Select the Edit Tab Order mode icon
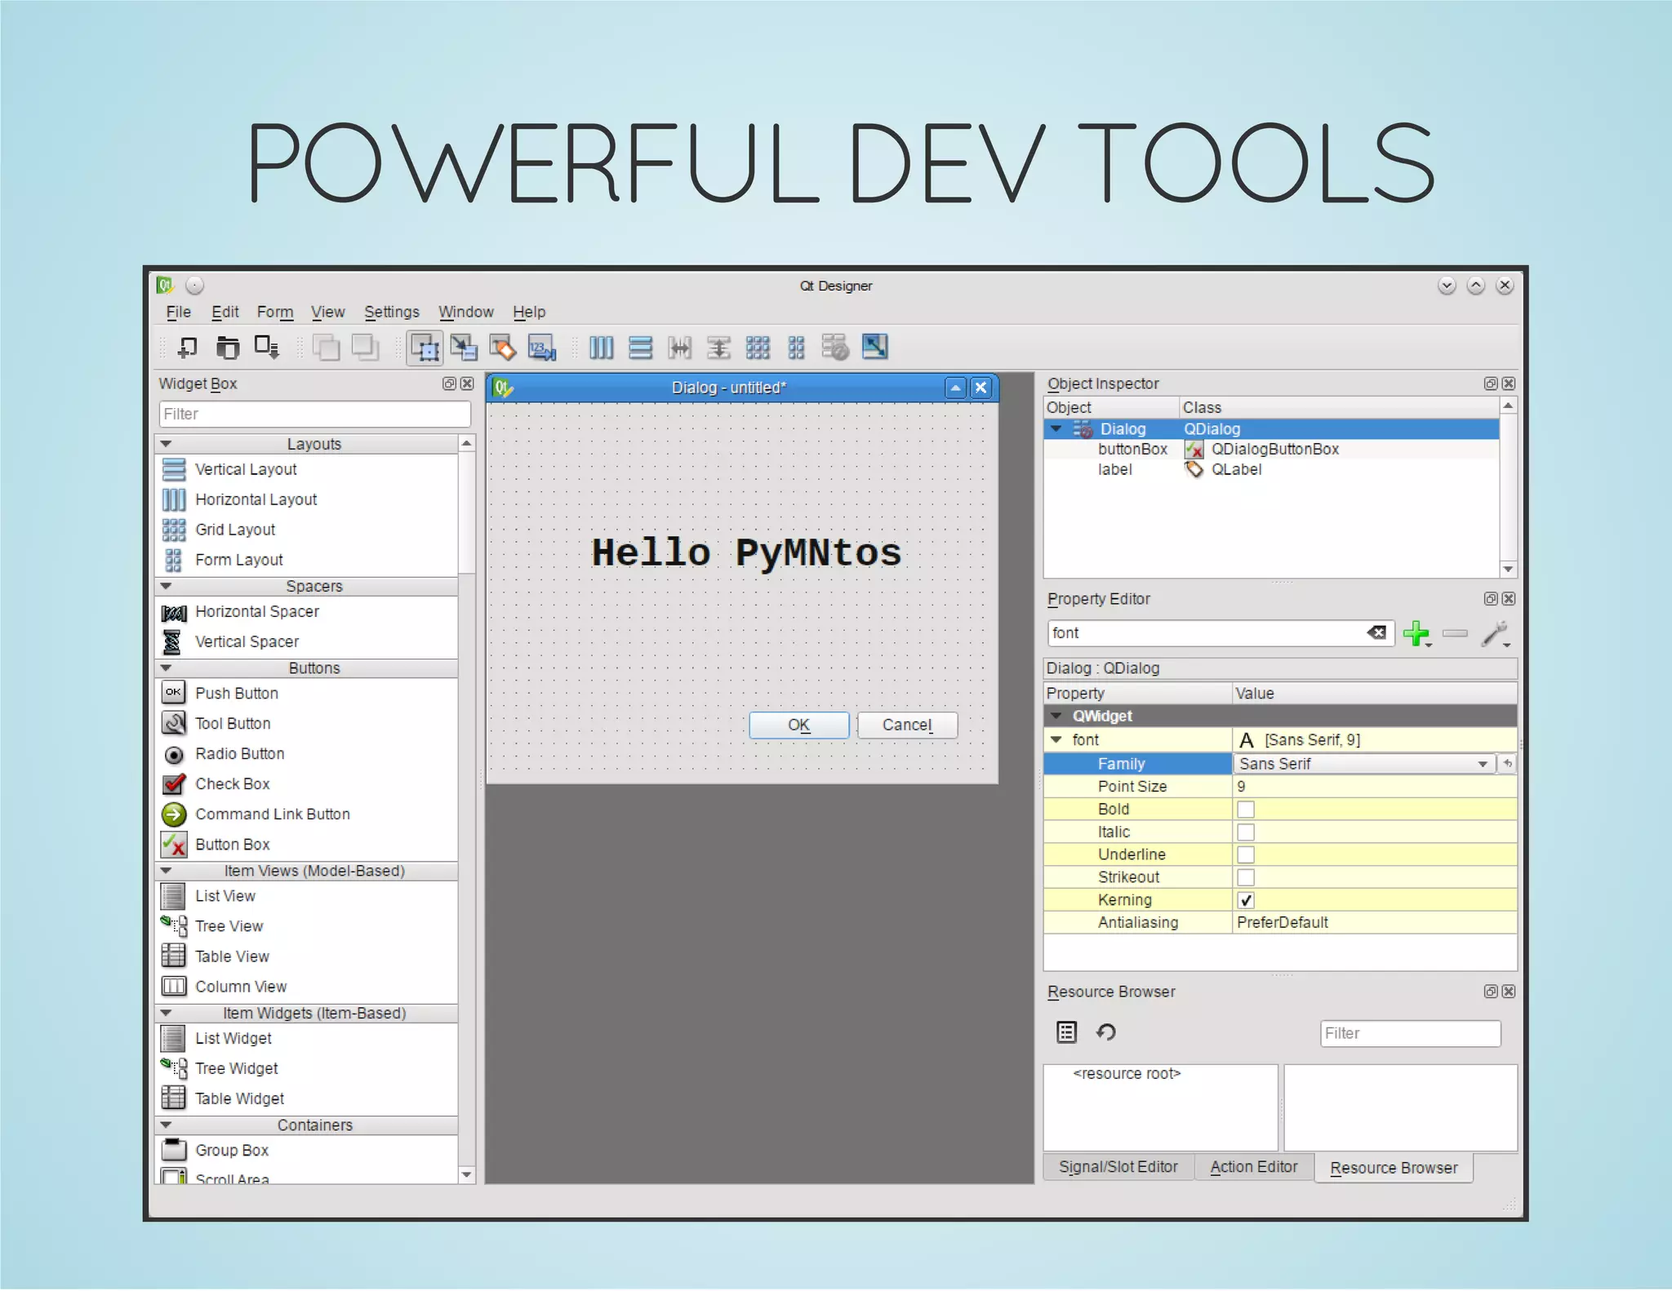The height and width of the screenshot is (1291, 1672). (542, 348)
